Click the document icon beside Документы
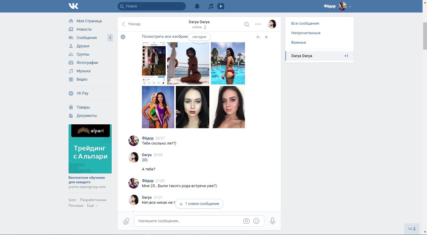 coord(71,116)
